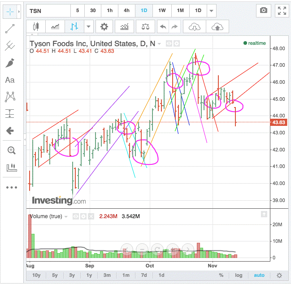Screen dimensions: 291x284
Task: Open scale settings gear at bottom
Action: tap(279, 275)
